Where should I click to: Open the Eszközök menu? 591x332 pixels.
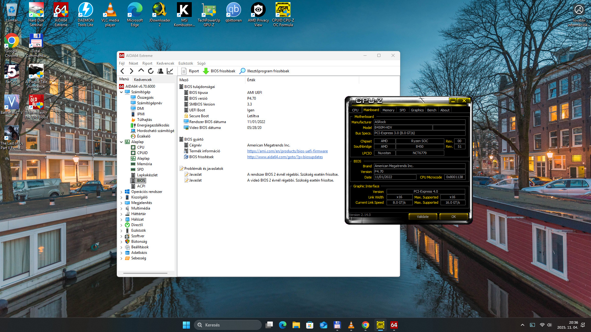[186, 63]
